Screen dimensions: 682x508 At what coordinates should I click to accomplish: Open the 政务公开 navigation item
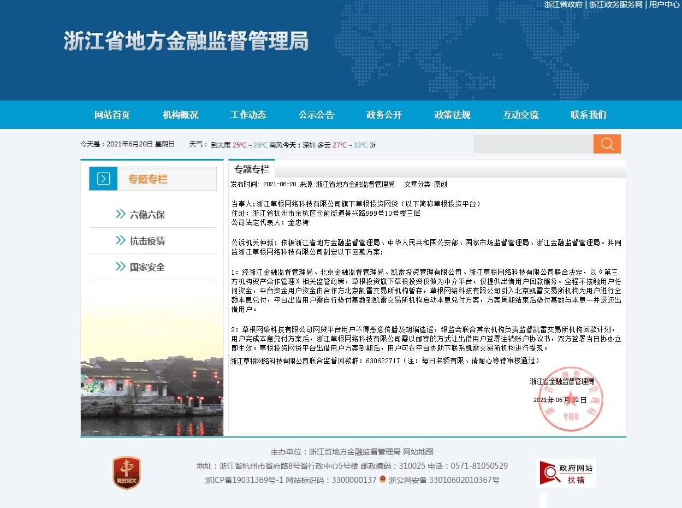(384, 115)
